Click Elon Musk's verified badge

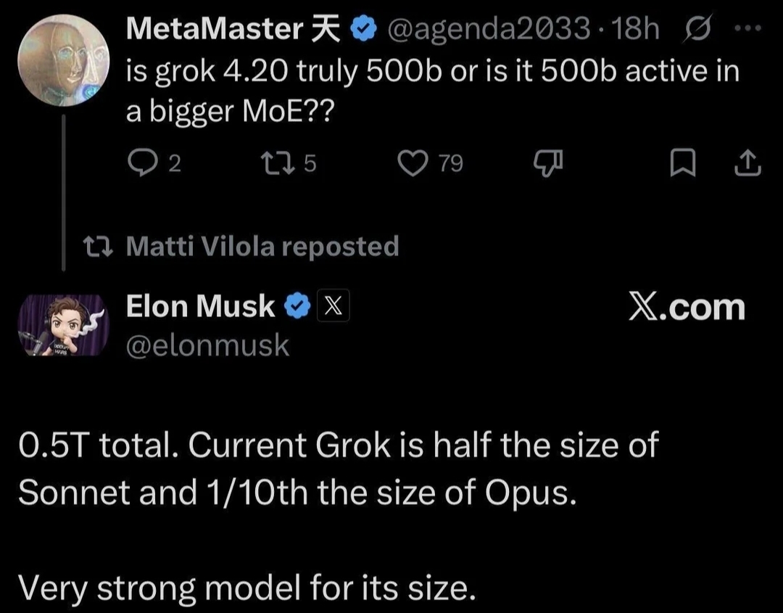298,306
